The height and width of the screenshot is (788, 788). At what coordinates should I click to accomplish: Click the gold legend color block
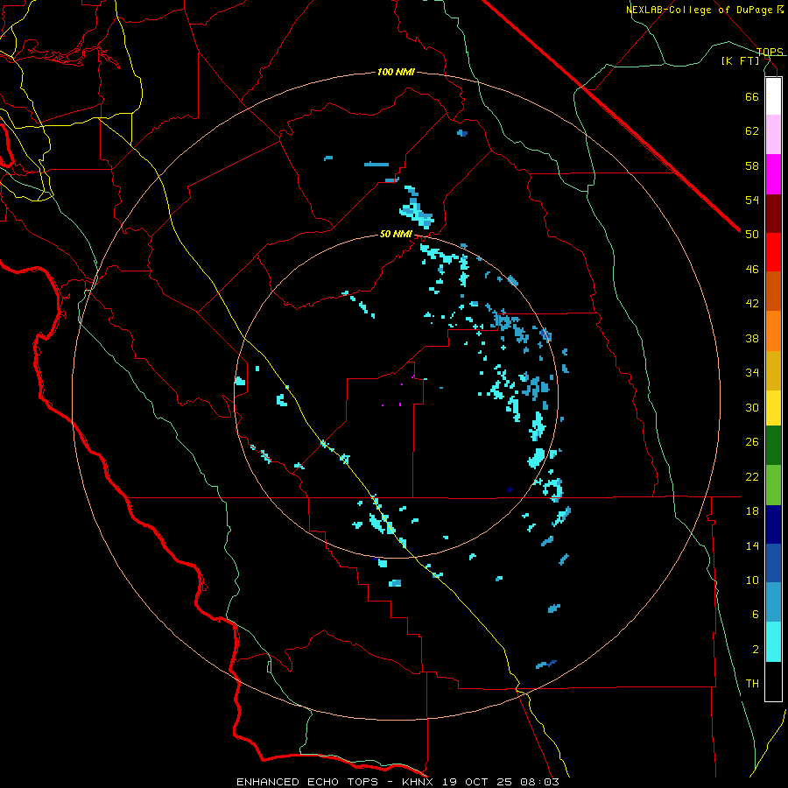[x=773, y=370]
